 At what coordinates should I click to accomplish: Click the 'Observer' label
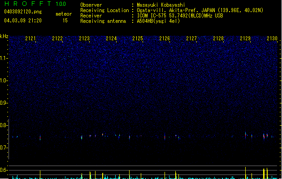tap(91, 5)
